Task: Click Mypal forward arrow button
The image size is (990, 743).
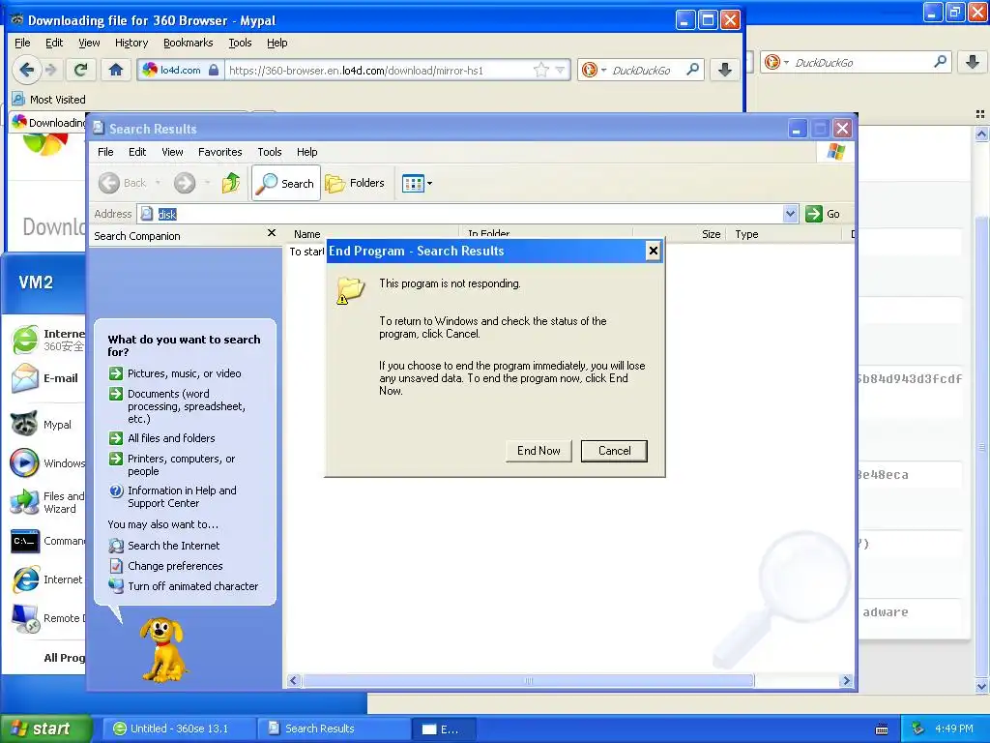Action: pos(51,70)
